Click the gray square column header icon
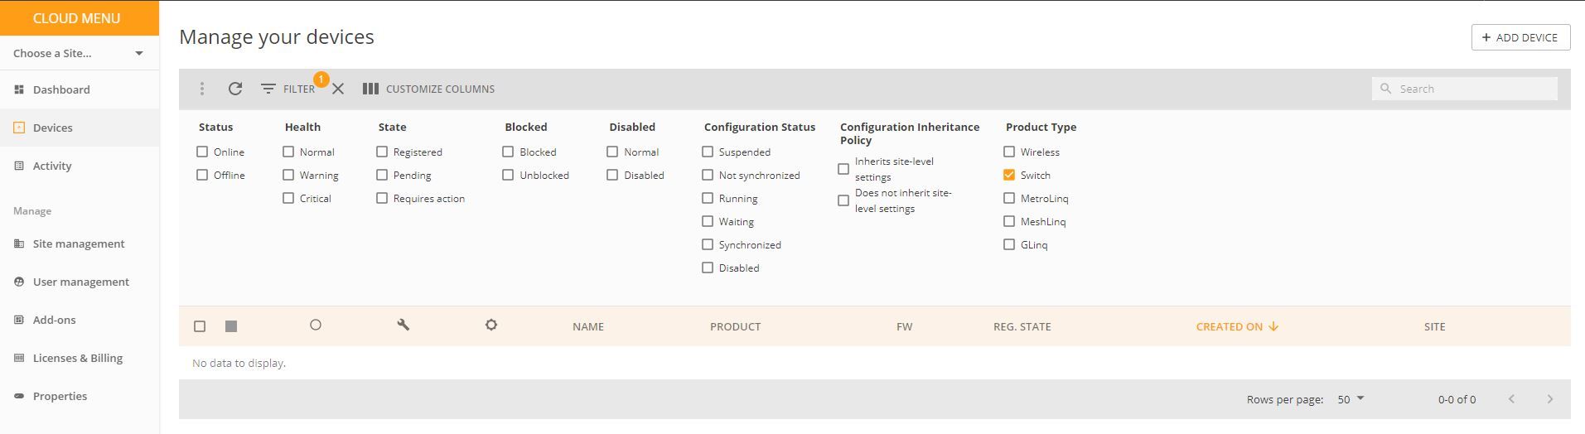 [231, 326]
